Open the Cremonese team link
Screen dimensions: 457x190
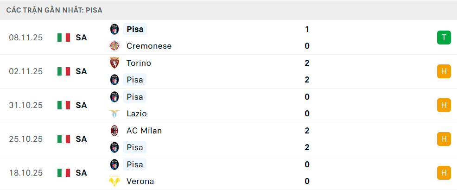(149, 46)
